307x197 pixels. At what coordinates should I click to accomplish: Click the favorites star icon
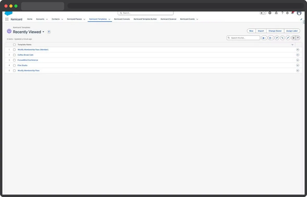[x=261, y=13]
